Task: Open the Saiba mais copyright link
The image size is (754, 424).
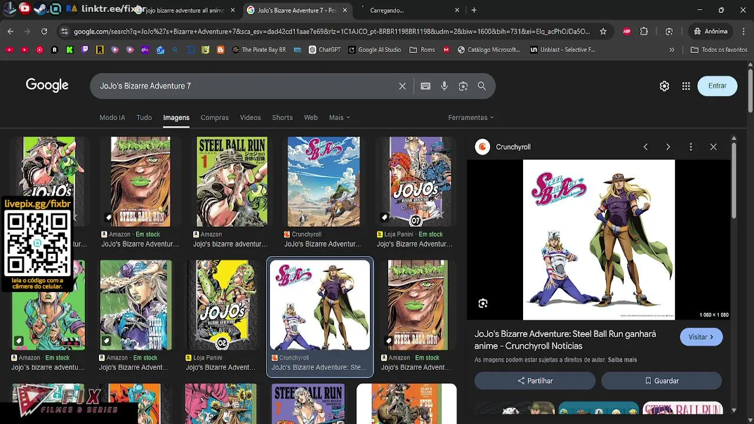Action: coord(622,360)
